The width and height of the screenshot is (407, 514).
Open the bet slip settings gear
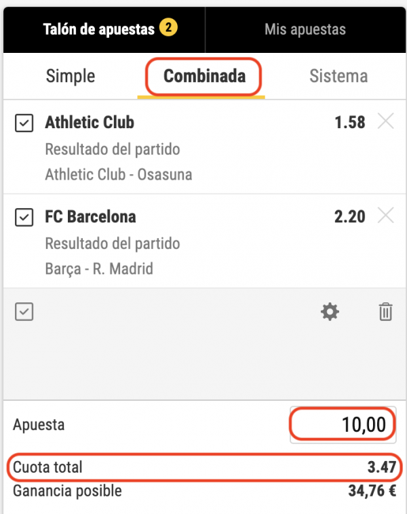point(330,312)
